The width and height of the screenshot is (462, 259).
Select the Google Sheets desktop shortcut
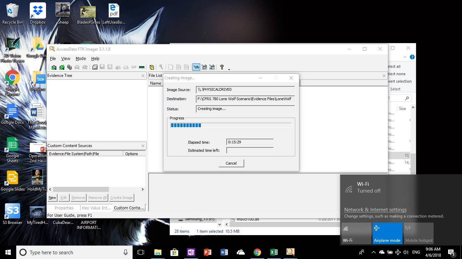(12, 150)
